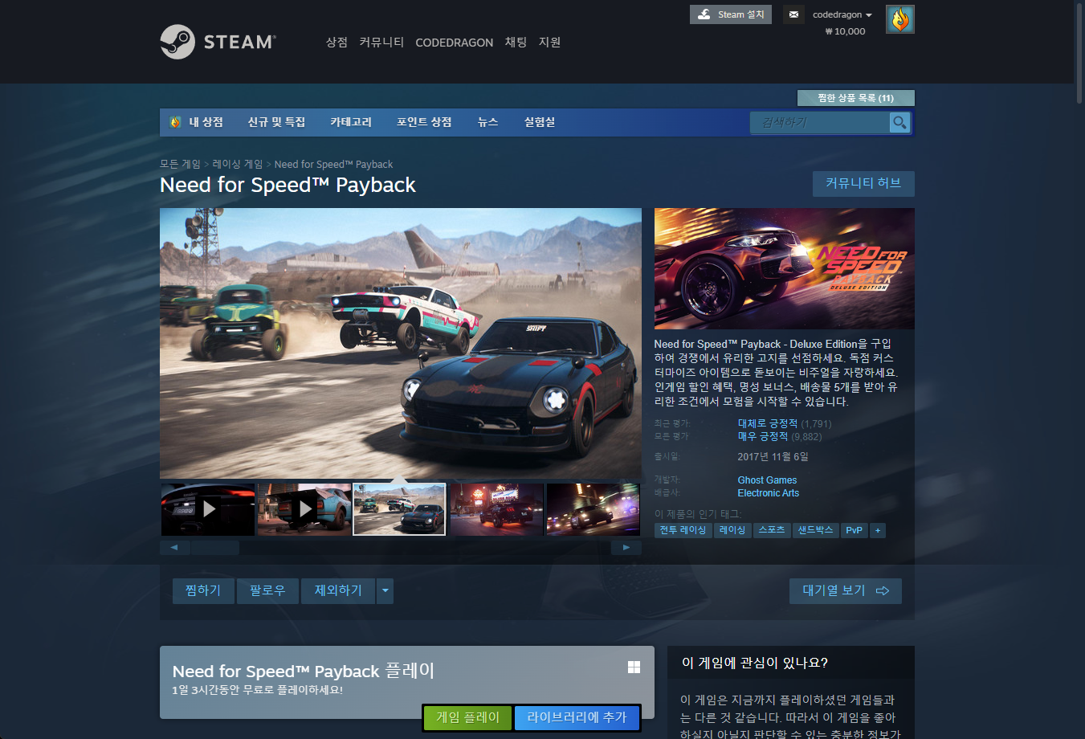Open the 지원 menu
The width and height of the screenshot is (1085, 739).
(x=549, y=42)
